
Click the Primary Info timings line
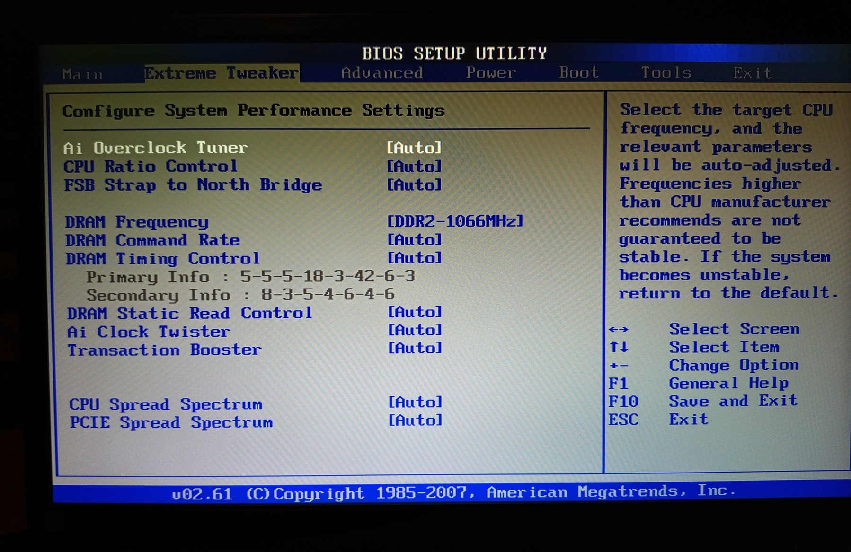tap(250, 276)
